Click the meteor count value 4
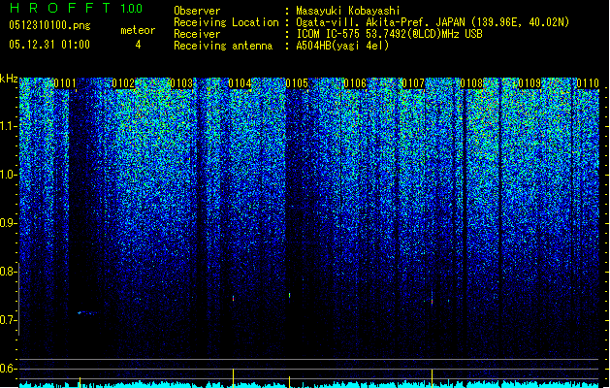Viewport: 610px width, 388px height. (138, 45)
